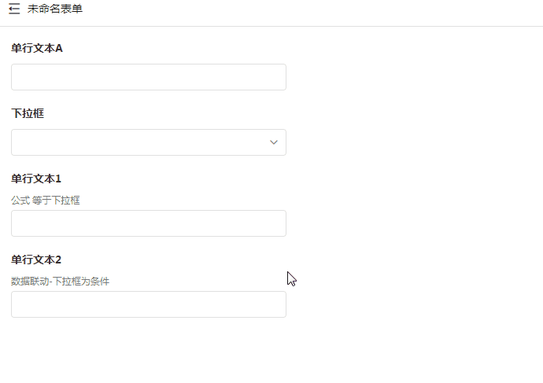This screenshot has height=383, width=543.
Task: Collapse the sidebar with the menu-fold icon
Action: click(x=14, y=9)
